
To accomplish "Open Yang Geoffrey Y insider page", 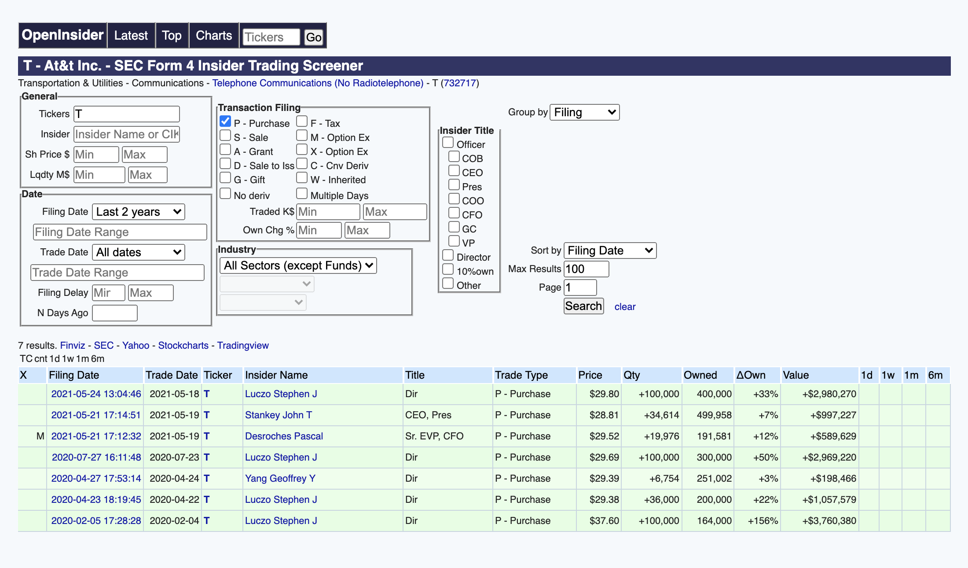I will (x=280, y=479).
